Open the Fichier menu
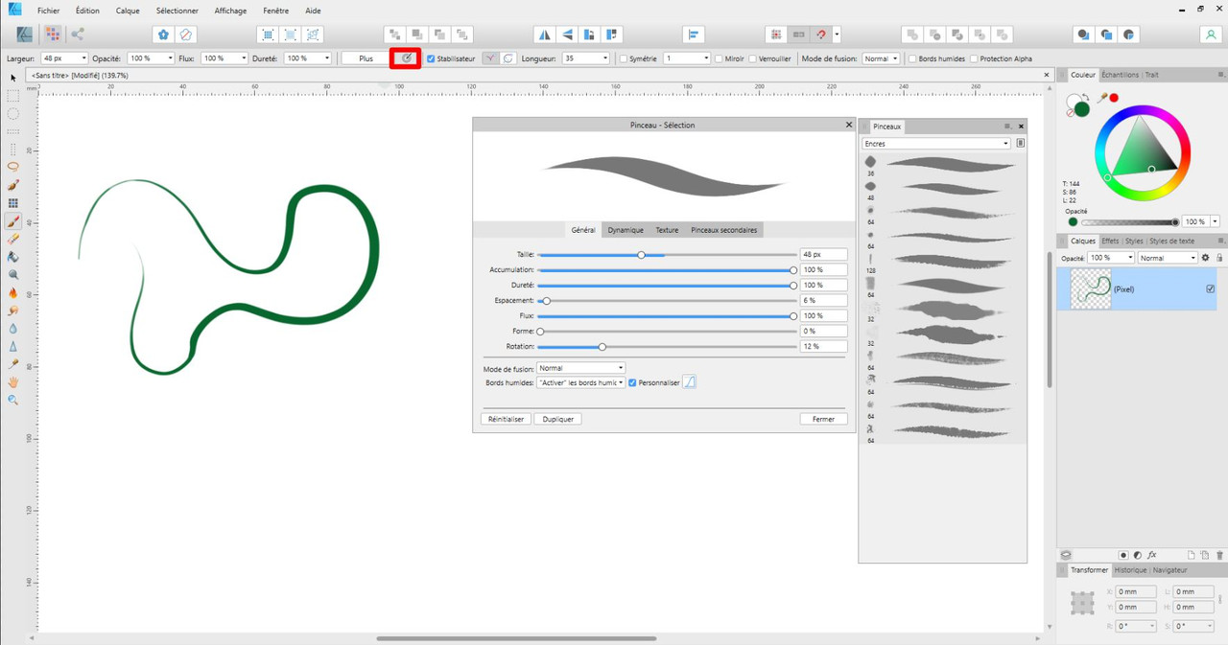The width and height of the screenshot is (1228, 645). click(x=48, y=11)
